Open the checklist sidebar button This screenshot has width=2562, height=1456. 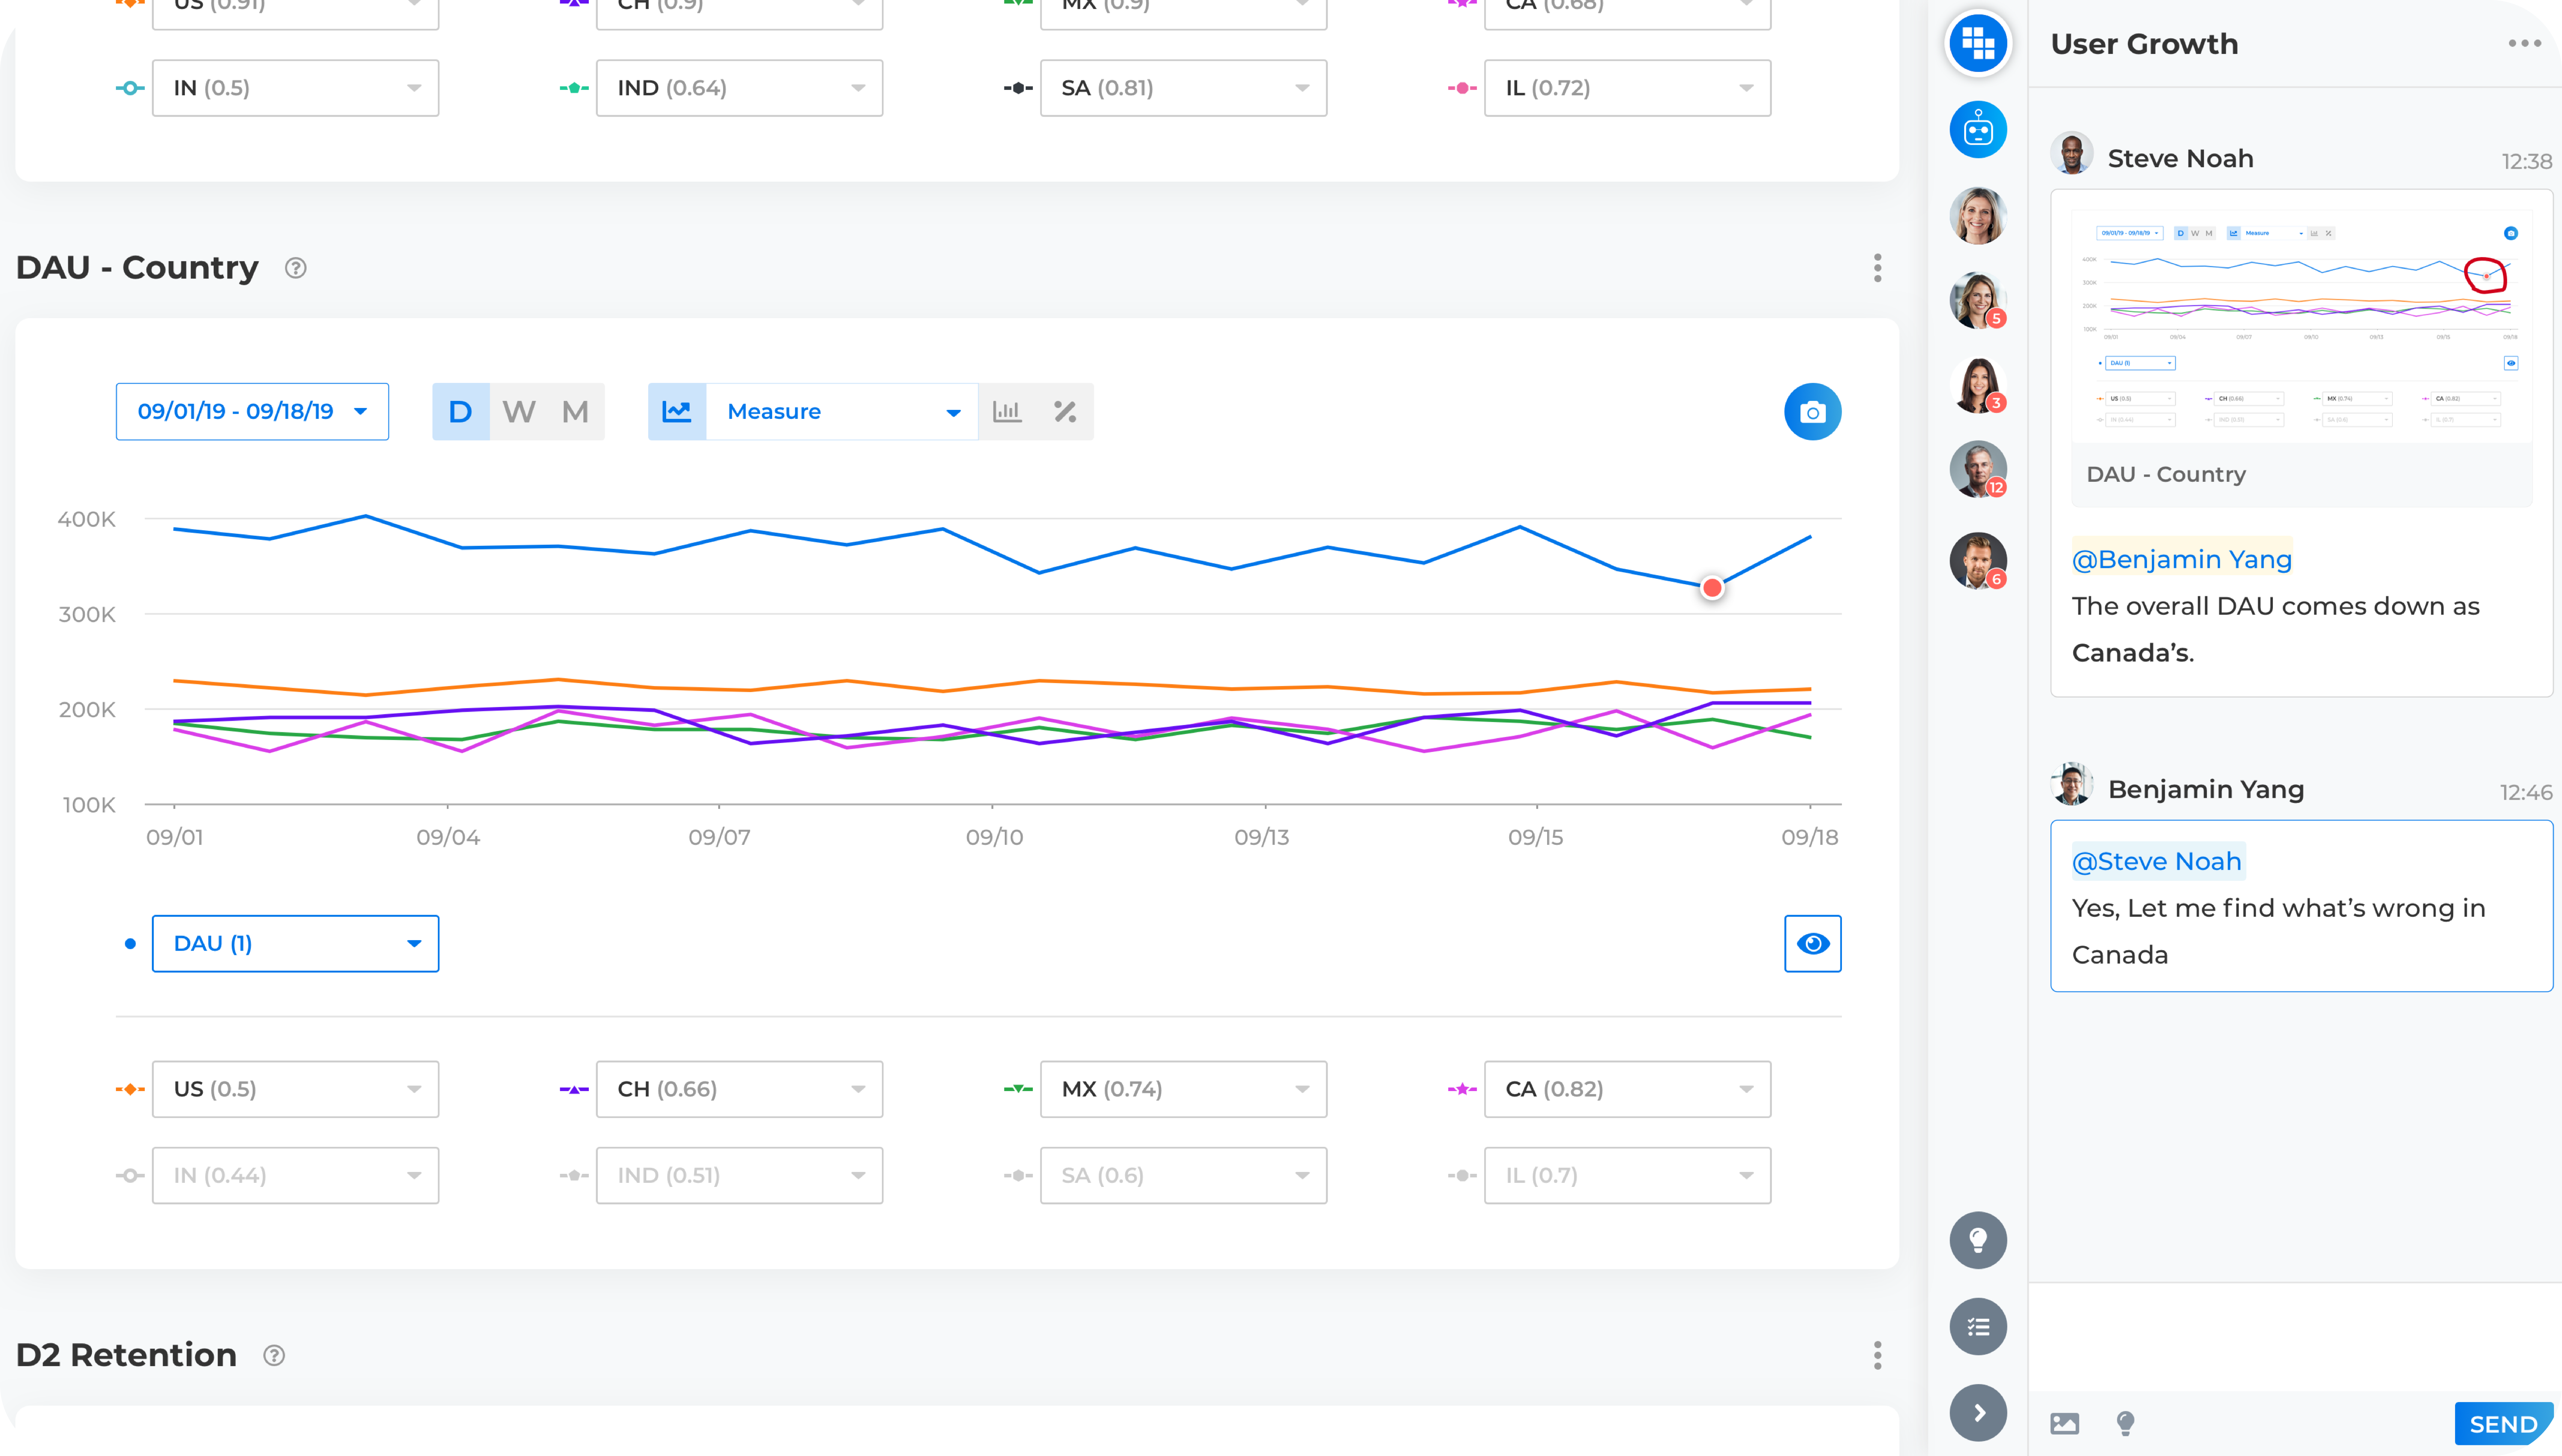pyautogui.click(x=1978, y=1327)
